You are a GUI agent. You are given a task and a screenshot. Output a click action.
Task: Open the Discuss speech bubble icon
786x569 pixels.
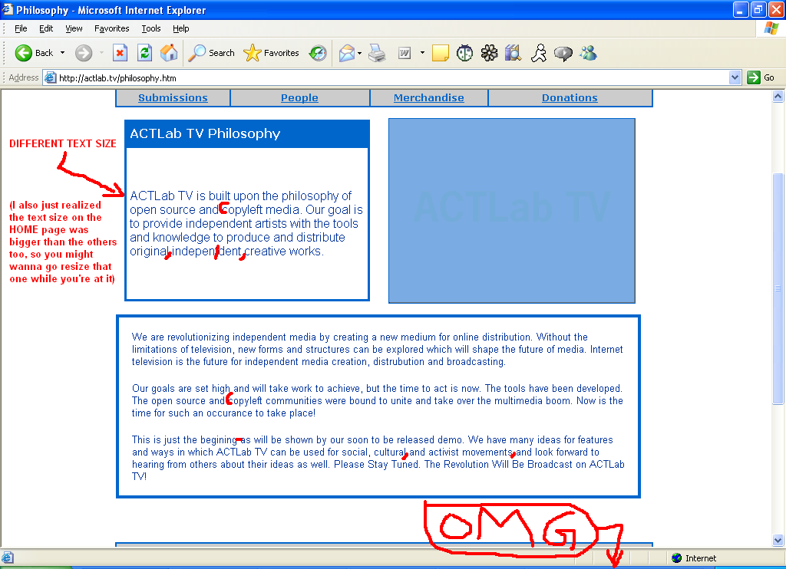tap(563, 53)
